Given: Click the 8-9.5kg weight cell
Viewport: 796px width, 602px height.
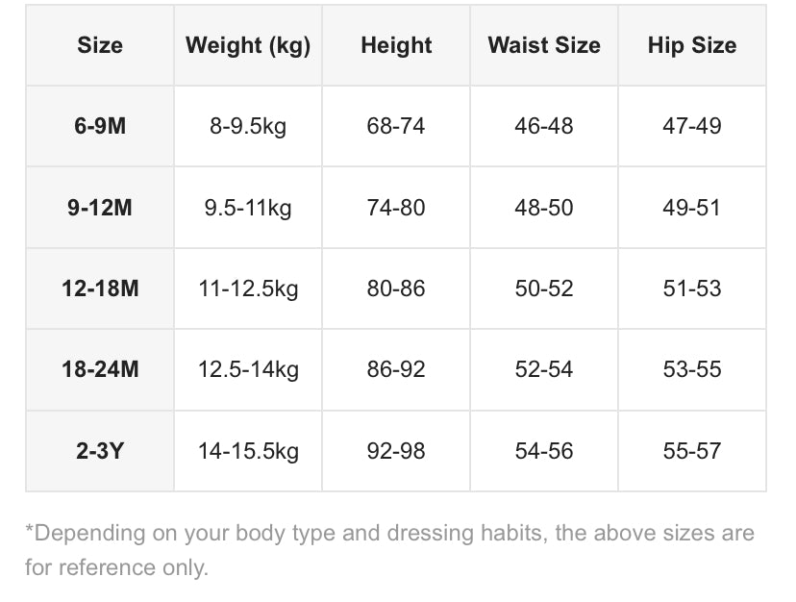Looking at the screenshot, I should click(x=248, y=126).
